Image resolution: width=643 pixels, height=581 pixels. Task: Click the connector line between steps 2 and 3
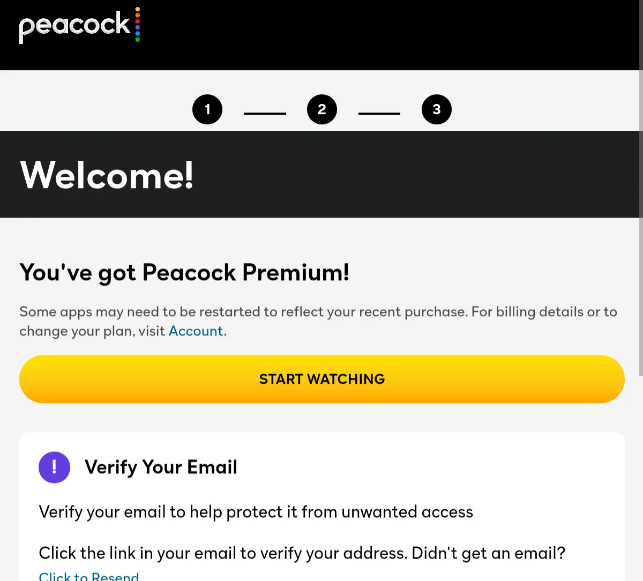click(379, 114)
